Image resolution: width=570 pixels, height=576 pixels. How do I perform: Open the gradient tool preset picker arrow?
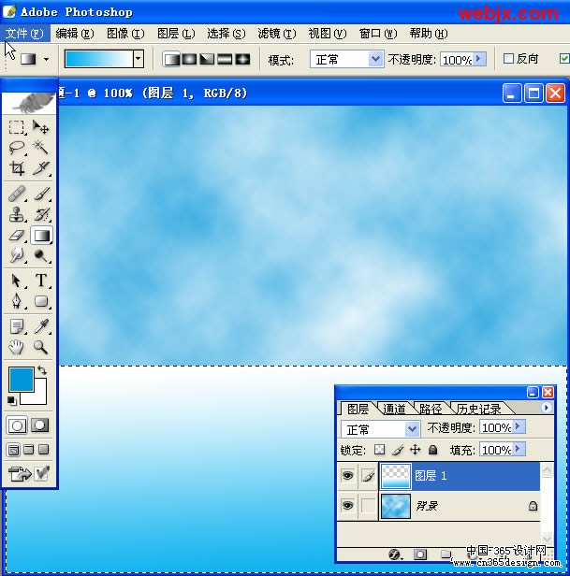click(x=47, y=59)
